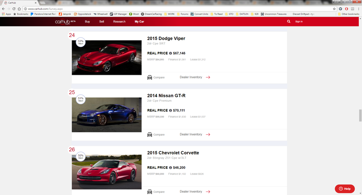Open the iGP Manager bookmark
The height and width of the screenshot is (195, 362).
point(118,14)
